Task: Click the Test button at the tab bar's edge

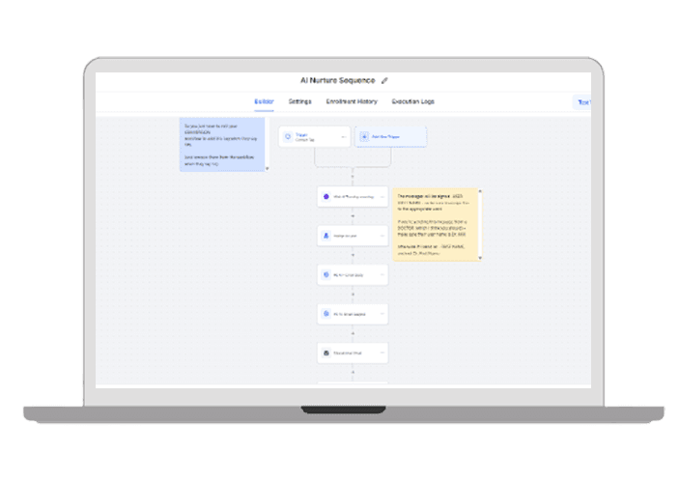Action: 582,101
